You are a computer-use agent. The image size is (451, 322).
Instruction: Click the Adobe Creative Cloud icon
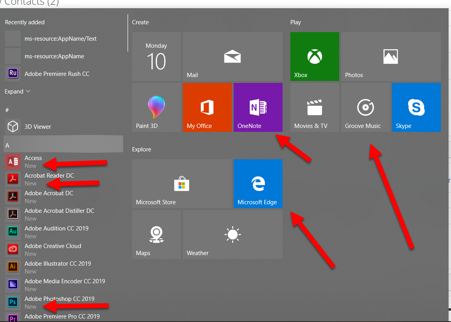pos(13,249)
